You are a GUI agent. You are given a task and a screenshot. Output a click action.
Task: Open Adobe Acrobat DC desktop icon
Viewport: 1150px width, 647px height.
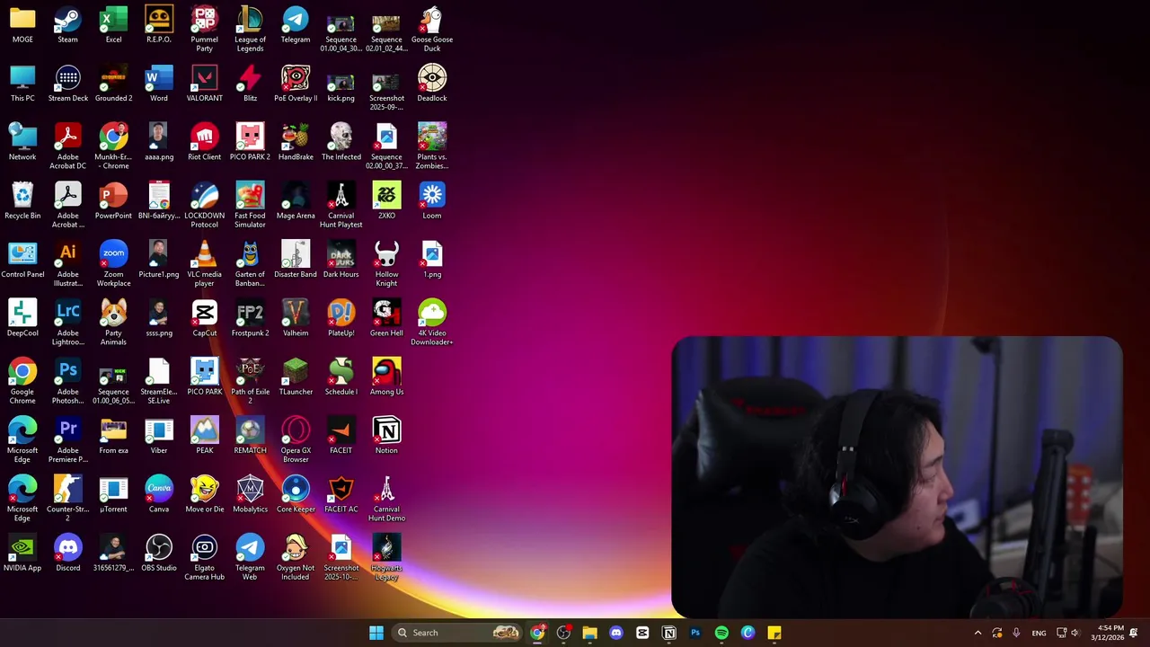(x=67, y=146)
